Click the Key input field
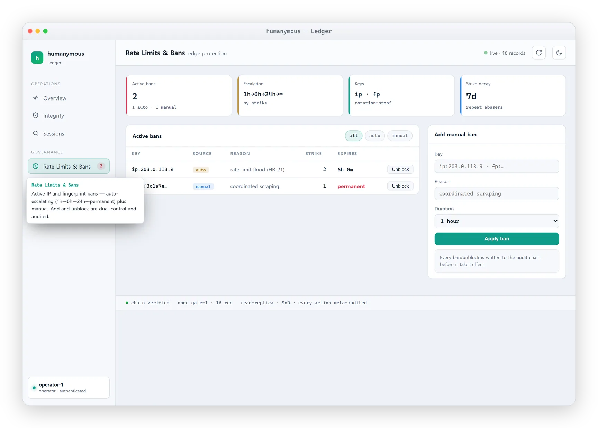Screen dimensions: 598x428 497,166
